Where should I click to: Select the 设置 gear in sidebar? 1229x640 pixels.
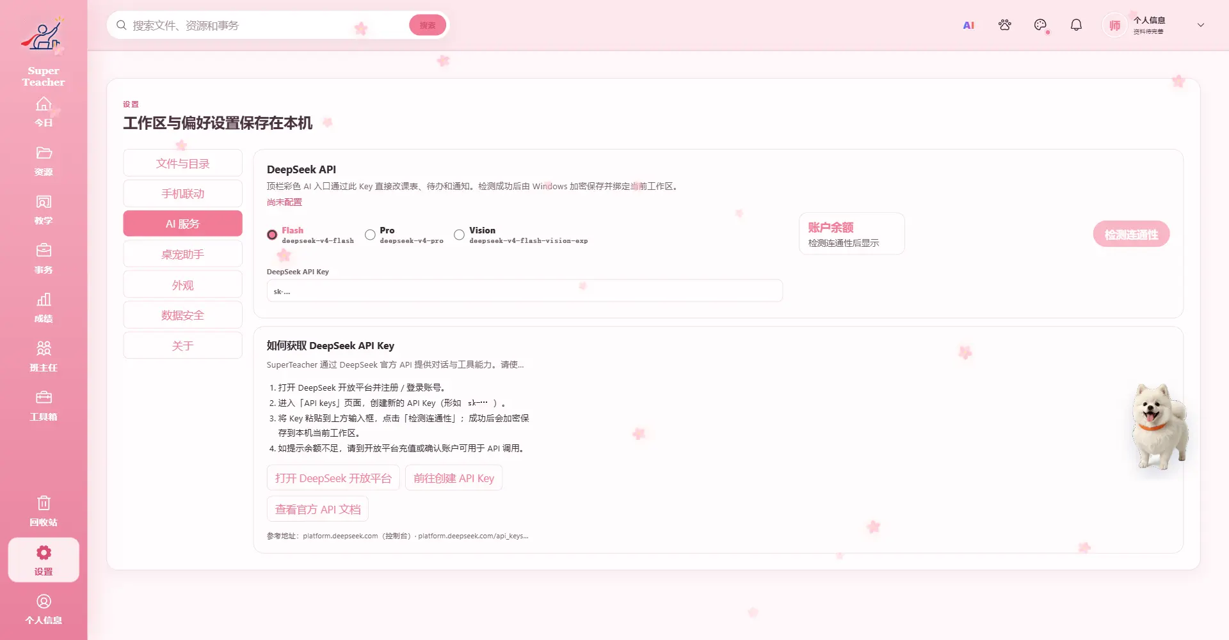[44, 560]
